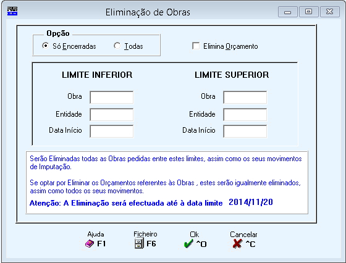
Task: Minimize the Eliminação de Obras window
Action: pos(288,12)
